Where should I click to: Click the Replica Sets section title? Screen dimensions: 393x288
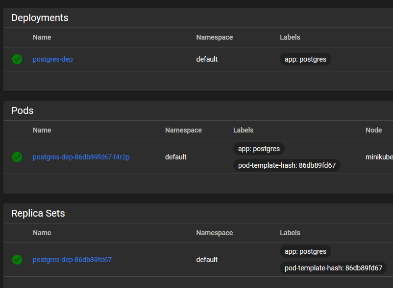(38, 213)
